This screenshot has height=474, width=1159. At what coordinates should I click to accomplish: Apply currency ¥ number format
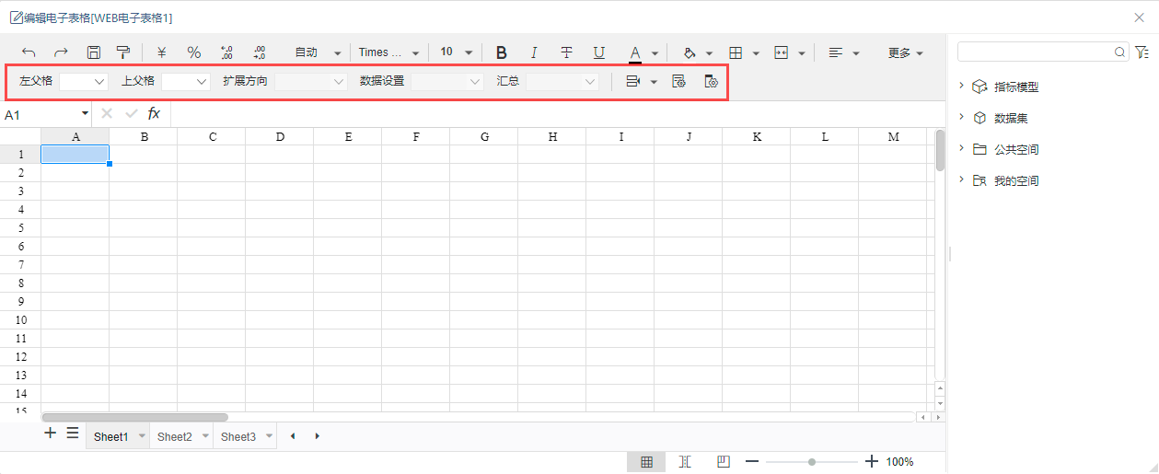pyautogui.click(x=162, y=52)
